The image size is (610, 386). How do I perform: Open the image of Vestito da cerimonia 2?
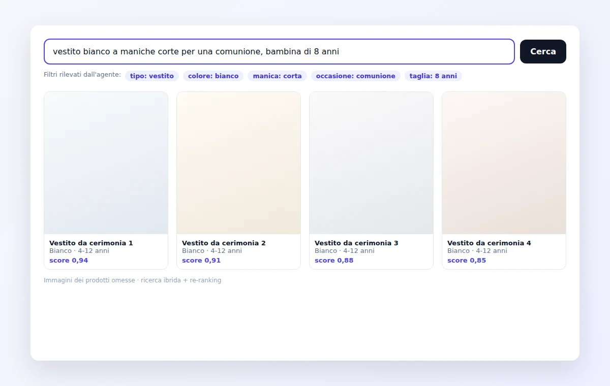pyautogui.click(x=238, y=163)
